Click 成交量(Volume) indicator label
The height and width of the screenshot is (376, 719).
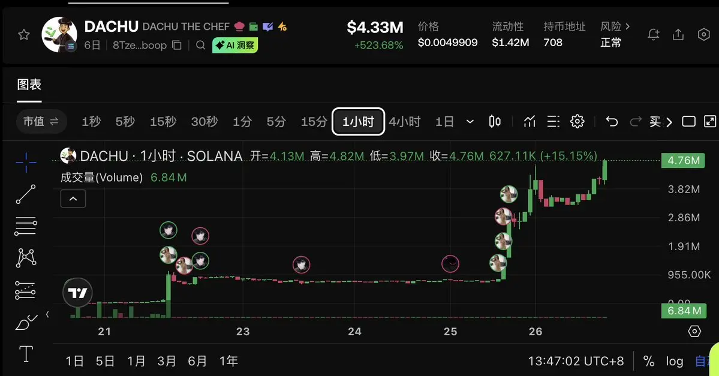coord(101,178)
